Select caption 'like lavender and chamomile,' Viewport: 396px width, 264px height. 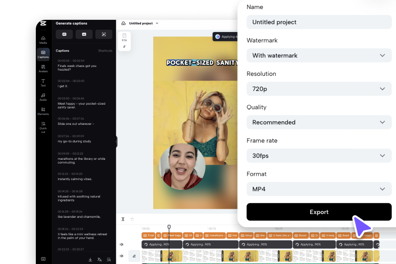pyautogui.click(x=79, y=217)
